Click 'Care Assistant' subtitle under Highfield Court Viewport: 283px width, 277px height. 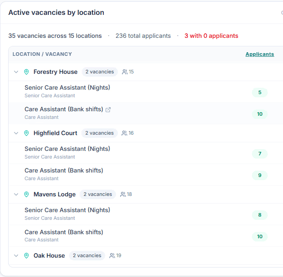(42, 178)
